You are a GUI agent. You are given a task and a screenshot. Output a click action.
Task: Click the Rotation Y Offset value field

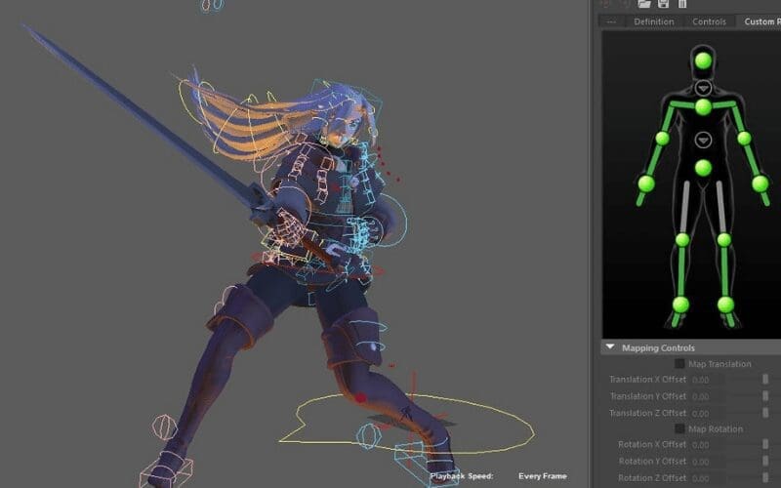click(x=707, y=462)
